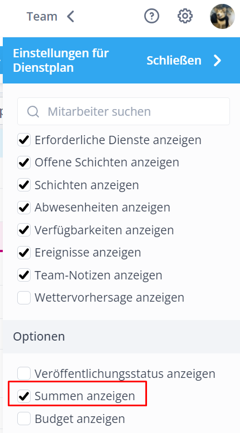Viewport: 240px width, 433px height.
Task: Enable Wettervorhersage anzeigen checkbox
Action: [x=24, y=298]
